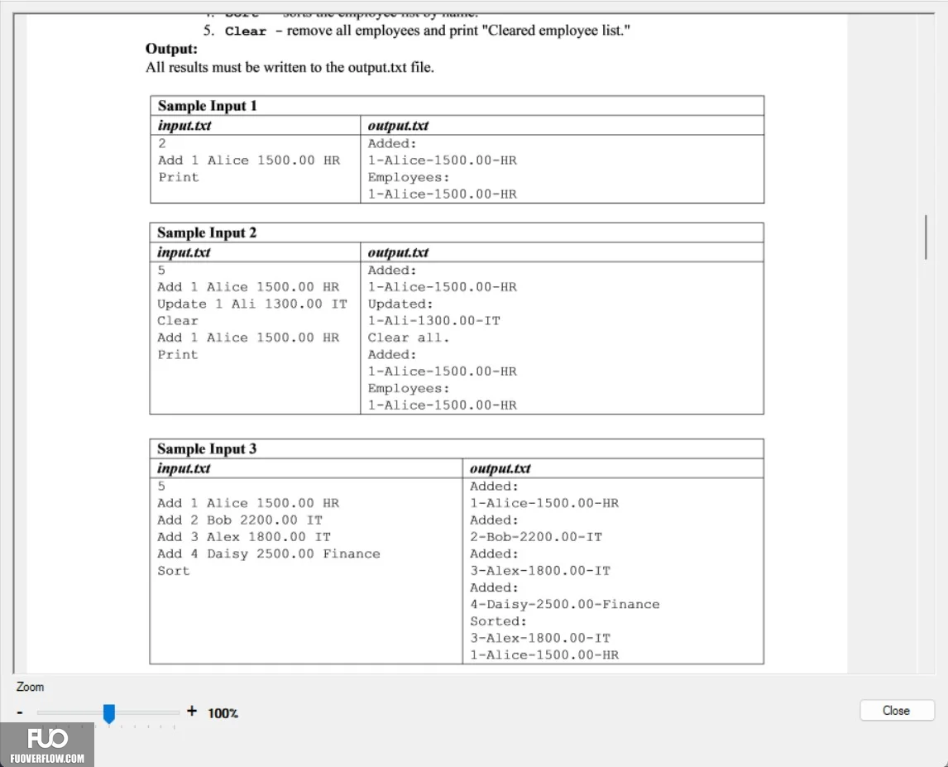This screenshot has width=948, height=767.
Task: Click the 100% zoom level label
Action: 223,713
